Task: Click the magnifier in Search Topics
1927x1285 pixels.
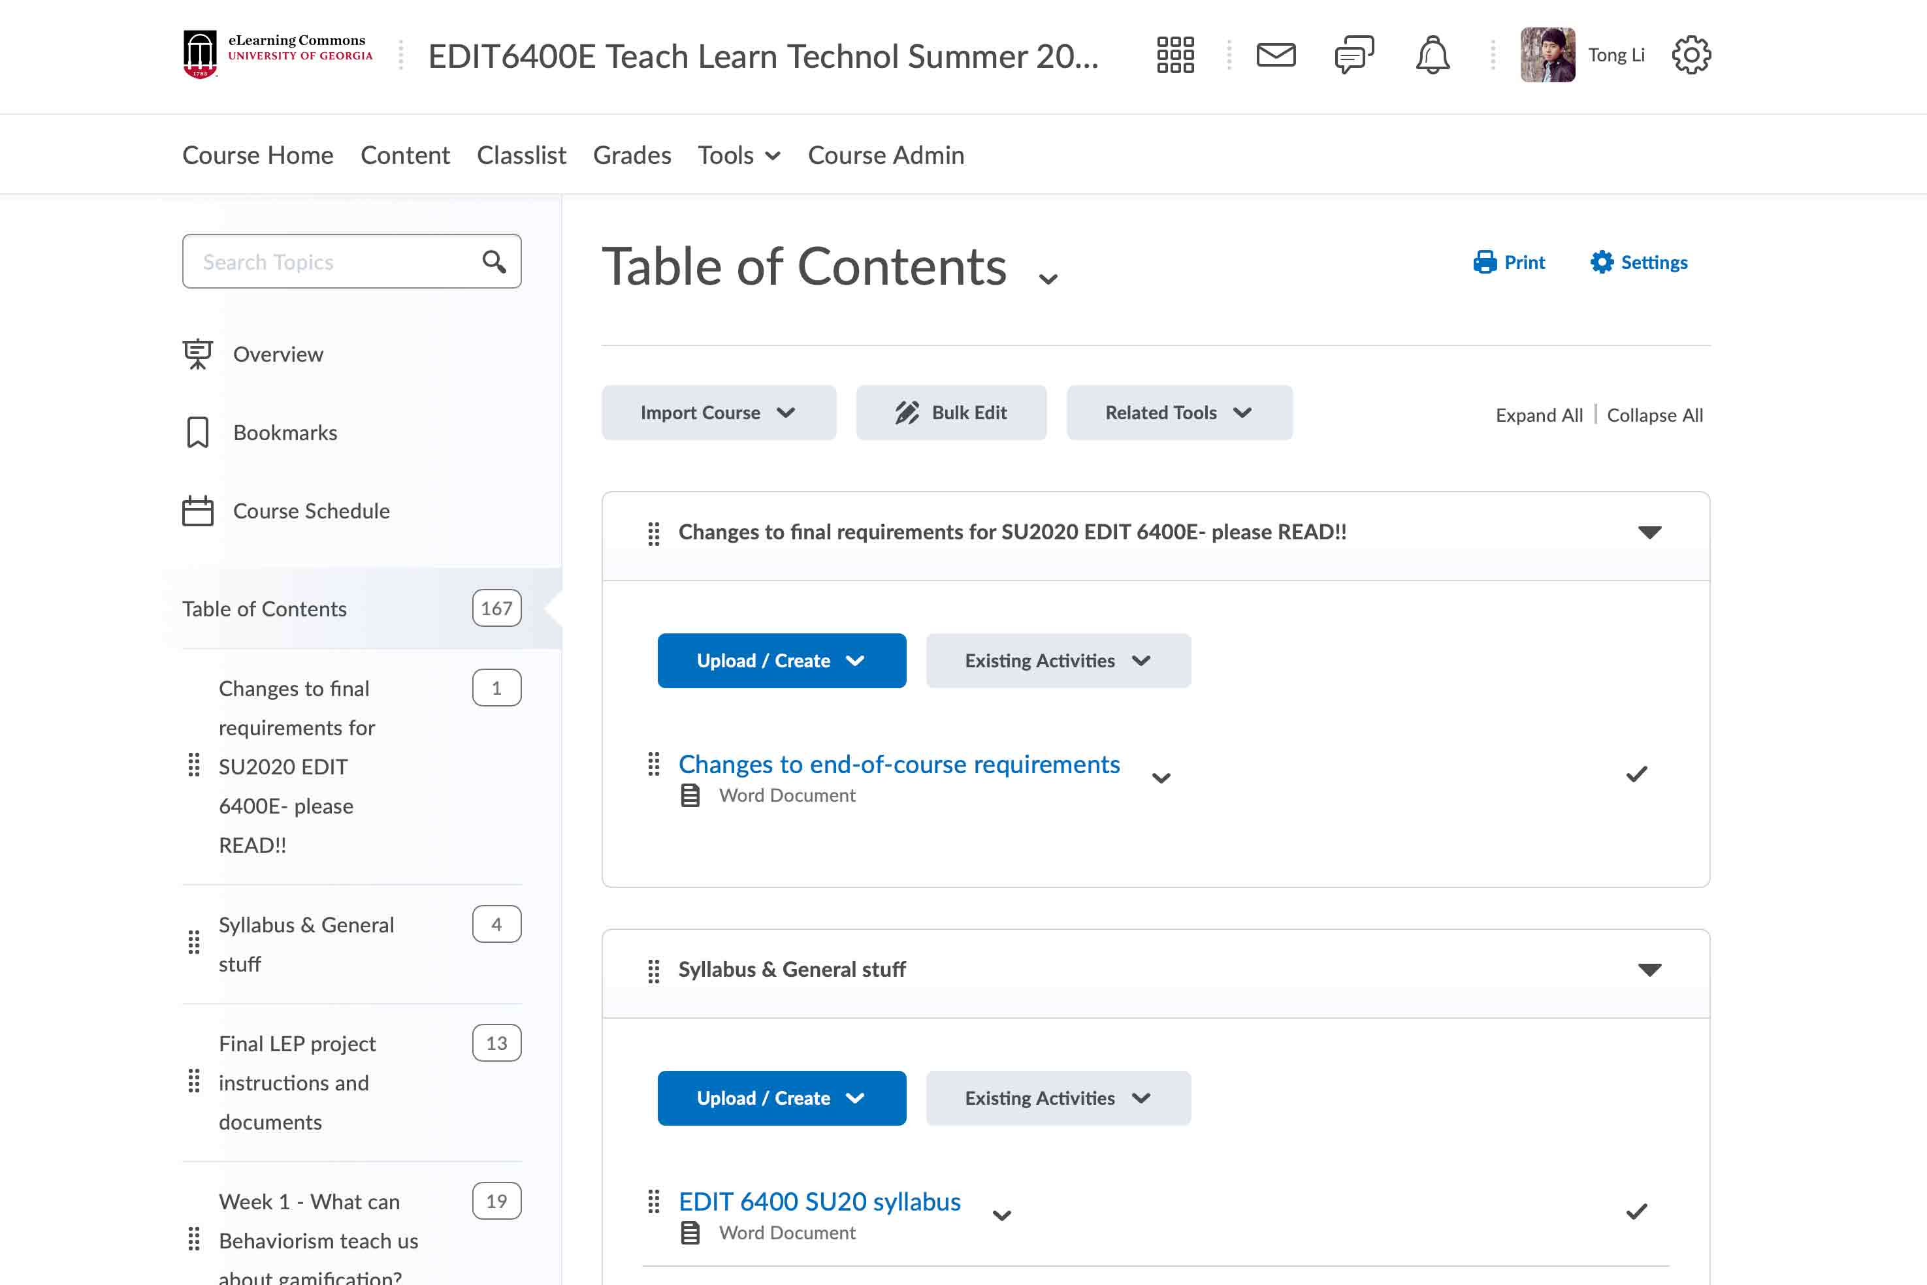Action: 493,261
